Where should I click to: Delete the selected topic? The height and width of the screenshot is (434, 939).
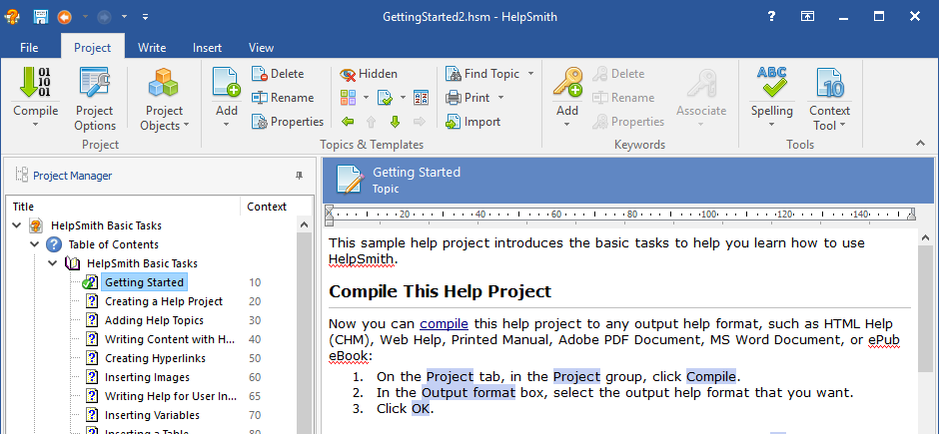coord(278,74)
